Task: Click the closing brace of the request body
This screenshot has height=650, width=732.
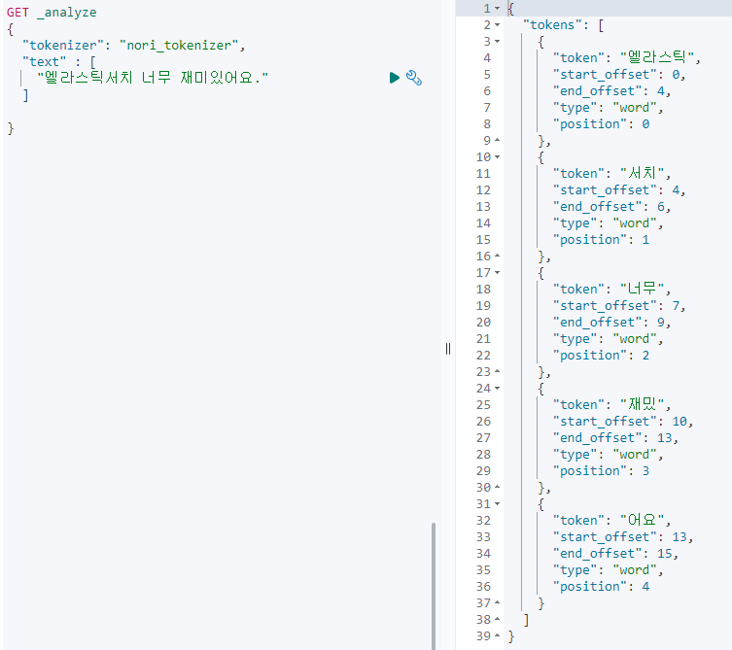Action: pos(11,128)
